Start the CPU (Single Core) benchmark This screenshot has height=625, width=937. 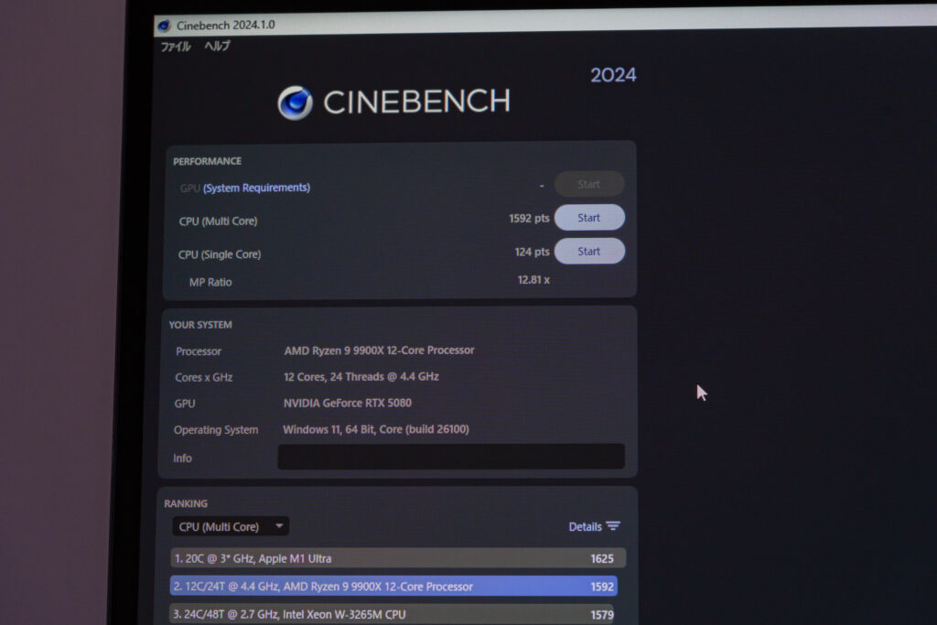pos(589,251)
